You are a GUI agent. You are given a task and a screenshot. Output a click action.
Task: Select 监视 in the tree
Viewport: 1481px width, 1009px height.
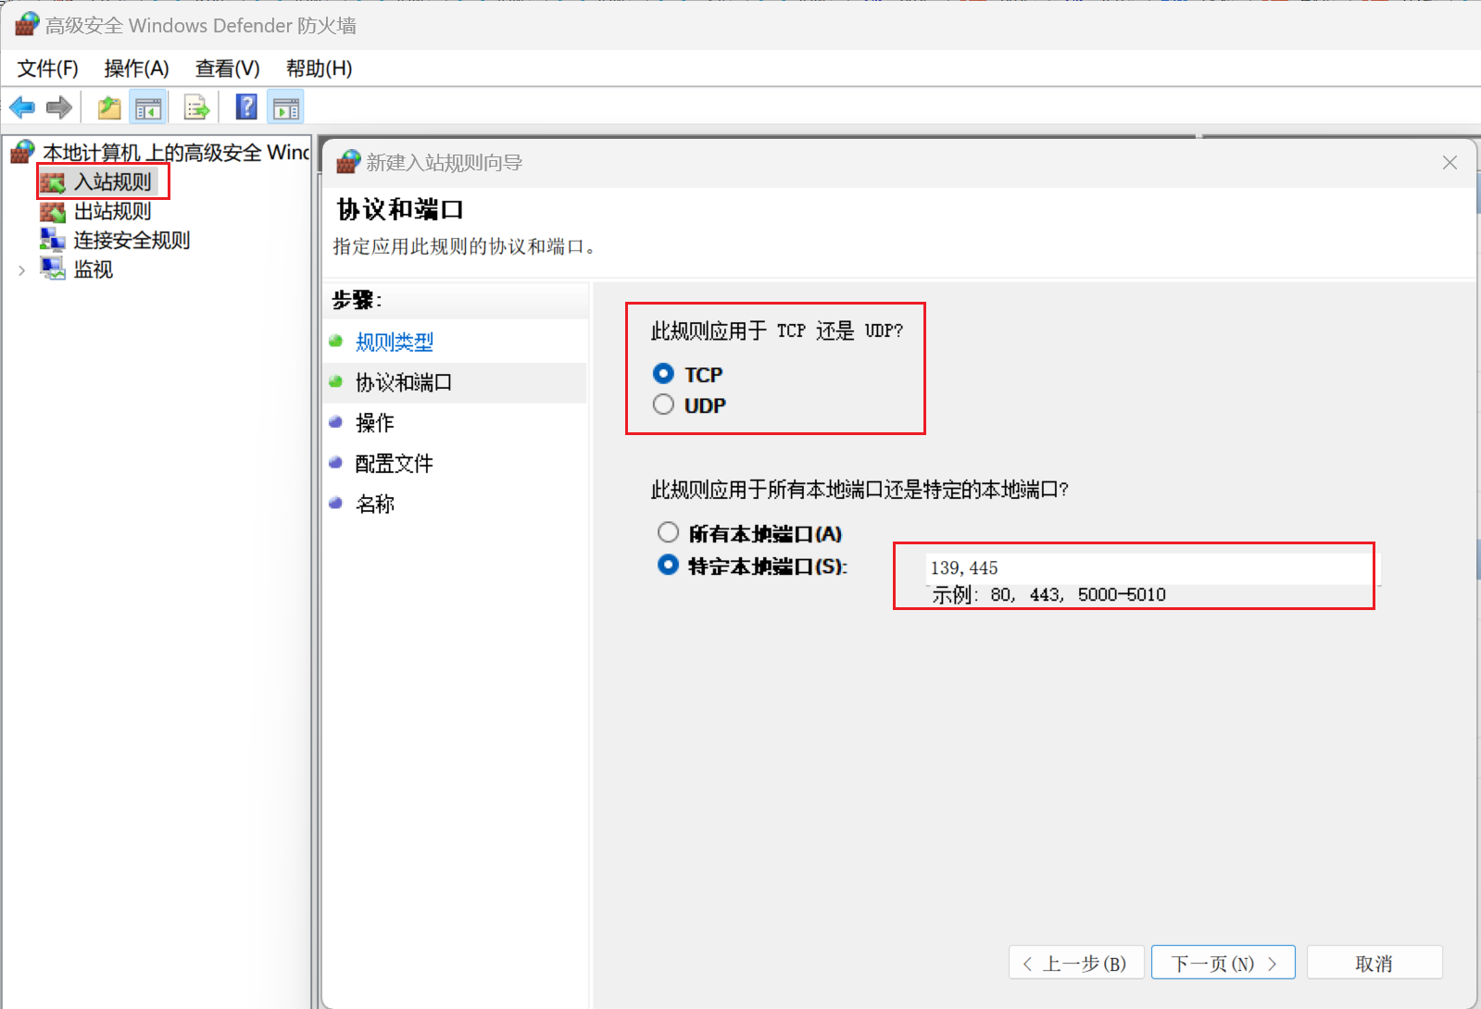pos(94,269)
